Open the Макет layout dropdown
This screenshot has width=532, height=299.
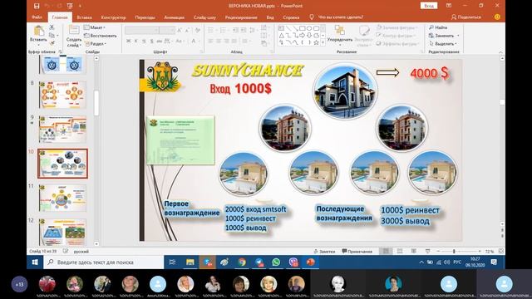95,27
